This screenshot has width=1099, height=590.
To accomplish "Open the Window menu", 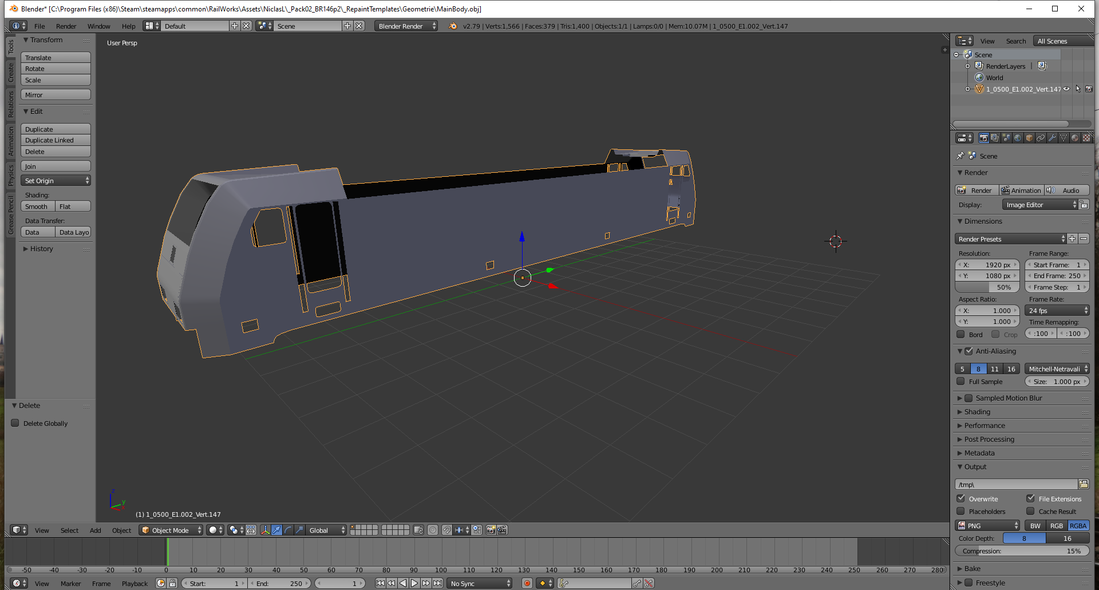I will point(98,26).
